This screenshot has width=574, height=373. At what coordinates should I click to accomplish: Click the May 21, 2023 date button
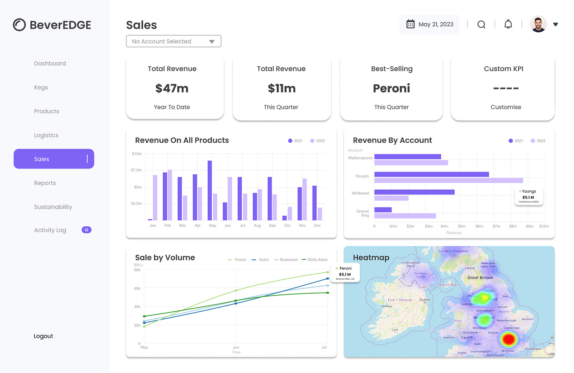(x=429, y=24)
